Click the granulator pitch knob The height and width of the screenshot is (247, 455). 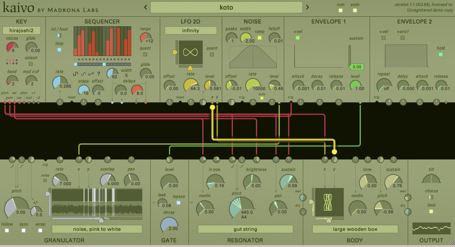pos(16,208)
